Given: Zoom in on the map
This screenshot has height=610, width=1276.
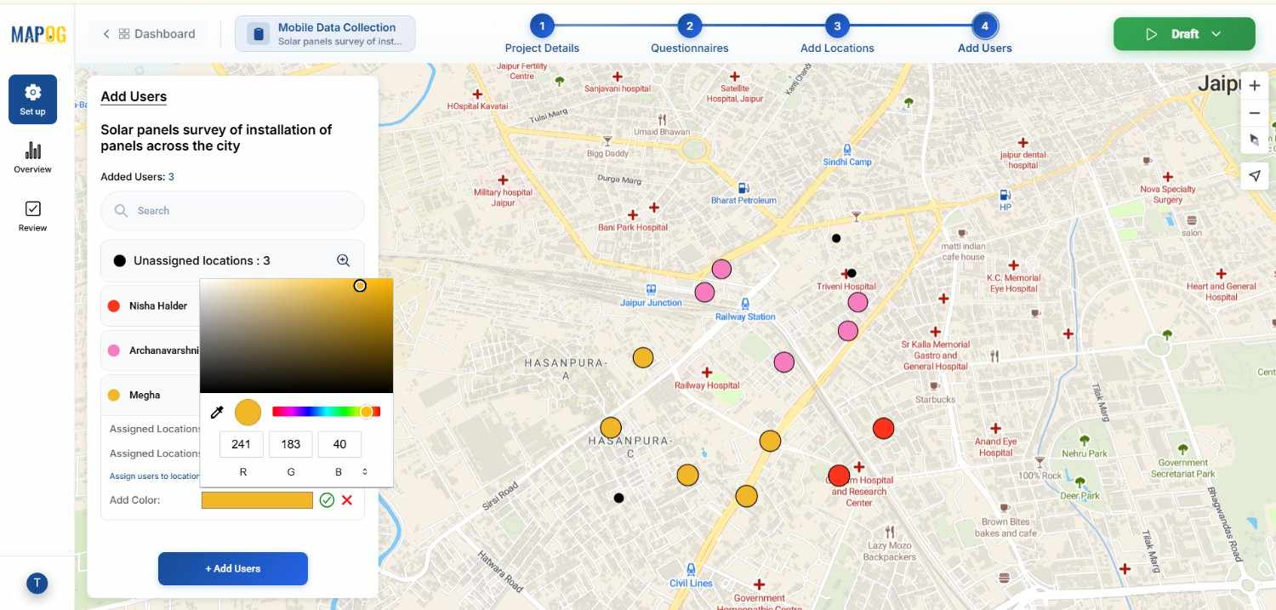Looking at the screenshot, I should coord(1254,85).
